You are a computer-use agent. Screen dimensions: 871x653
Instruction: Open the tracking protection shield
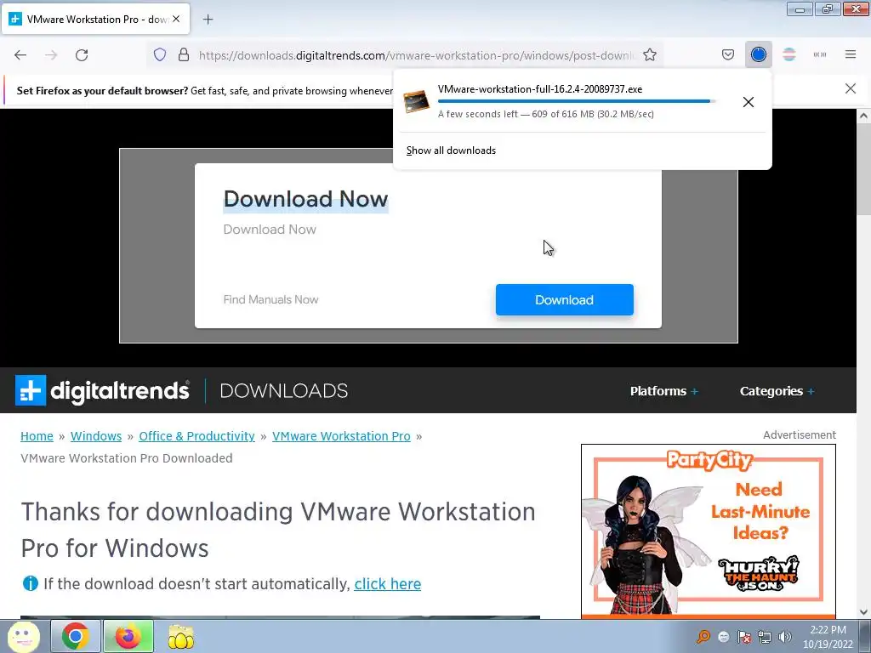(x=160, y=55)
